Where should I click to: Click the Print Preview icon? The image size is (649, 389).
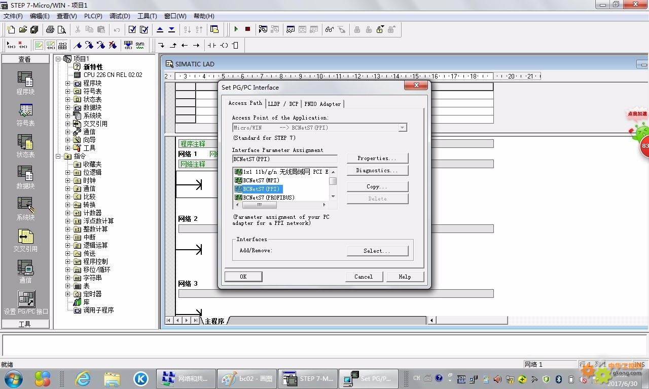(x=61, y=29)
